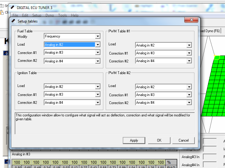225x168 pixels.
Task: Open Fuel Table Correction #1 dropdown
Action: point(98,53)
